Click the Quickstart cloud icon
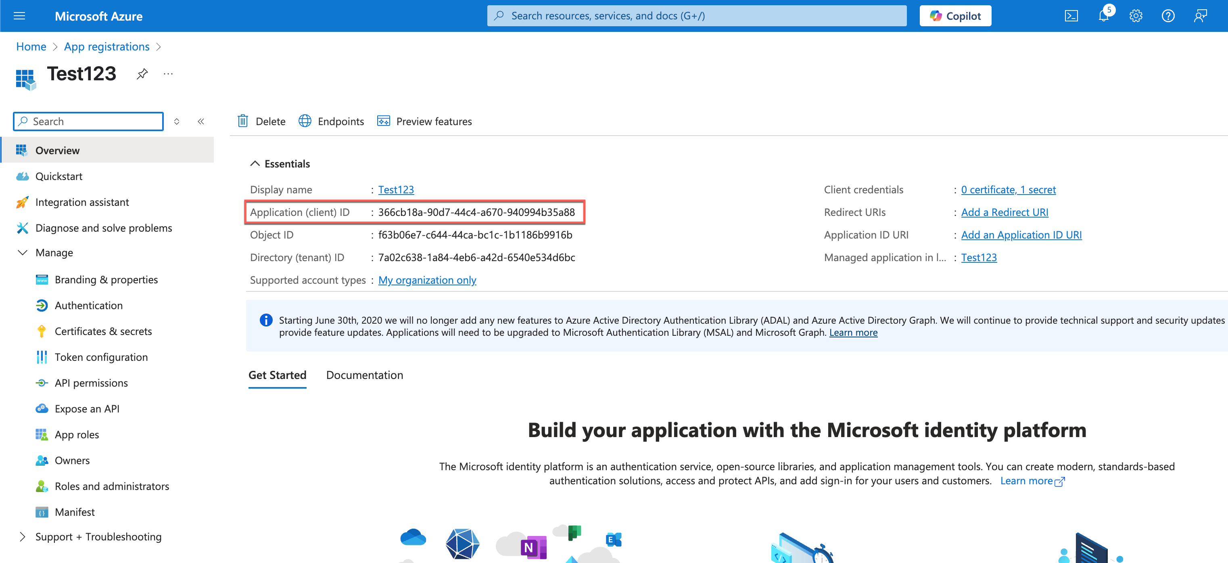Image resolution: width=1228 pixels, height=563 pixels. (22, 176)
